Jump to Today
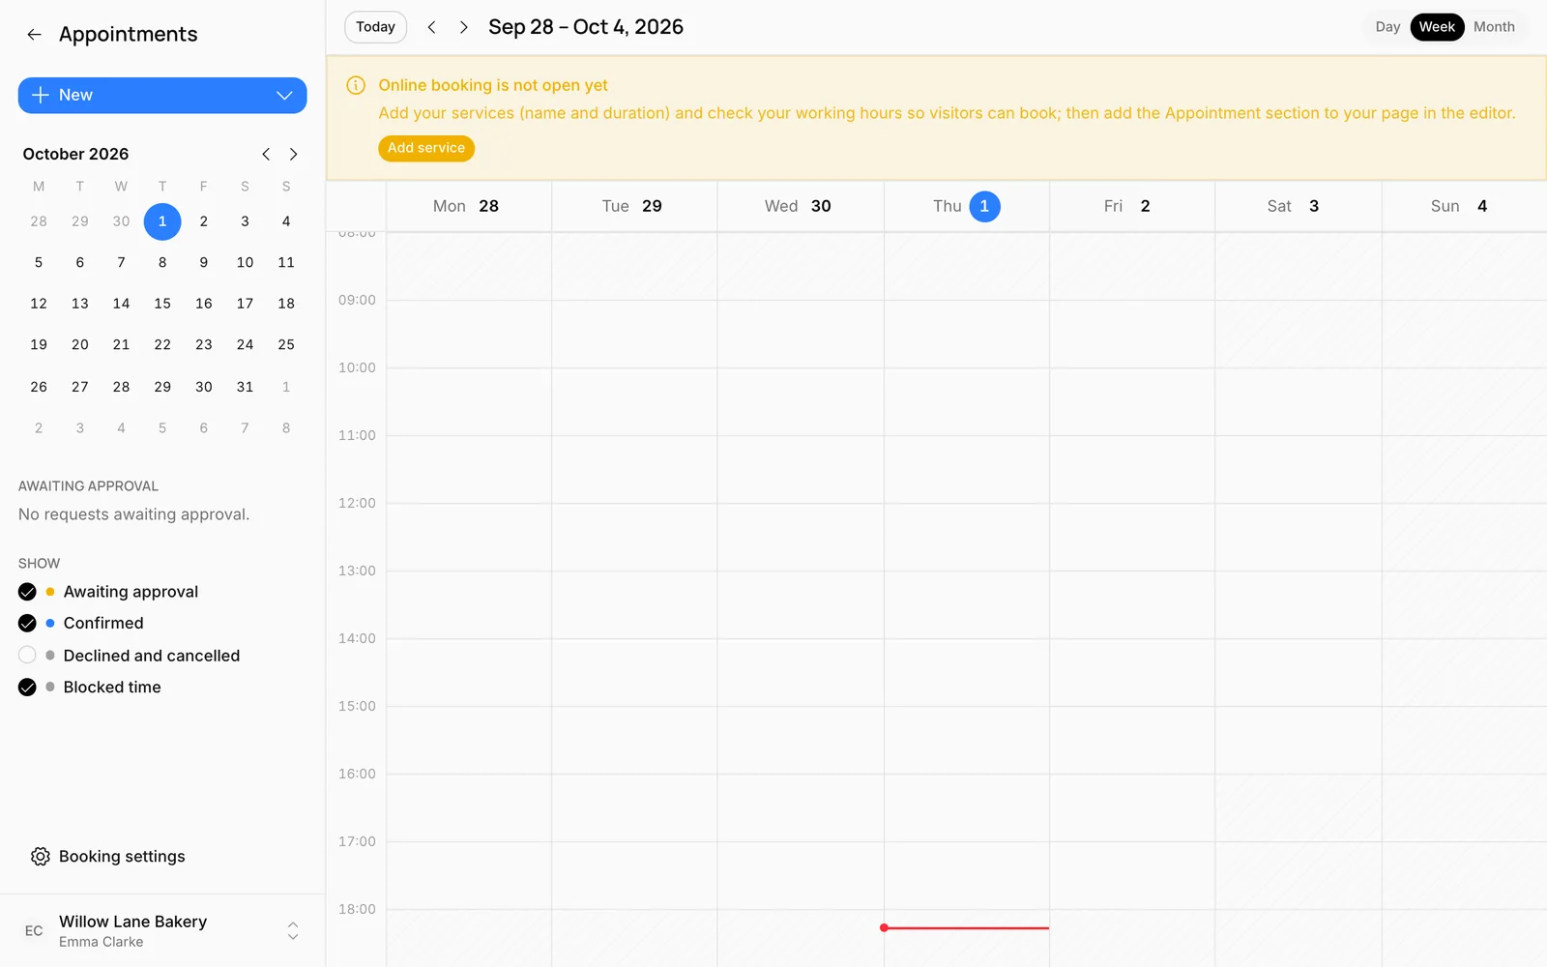 [x=375, y=27]
